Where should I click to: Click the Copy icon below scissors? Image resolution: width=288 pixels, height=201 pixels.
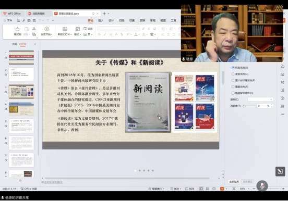[34, 34]
